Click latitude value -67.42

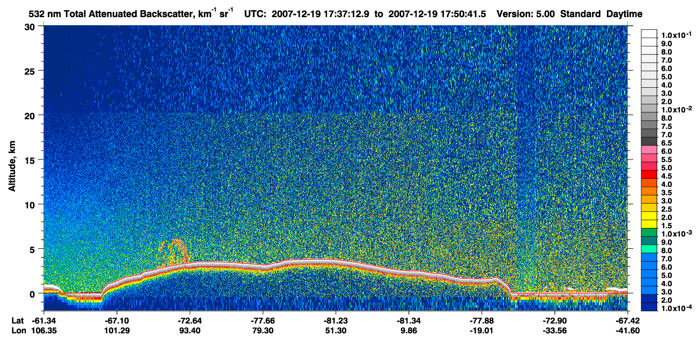(x=627, y=321)
